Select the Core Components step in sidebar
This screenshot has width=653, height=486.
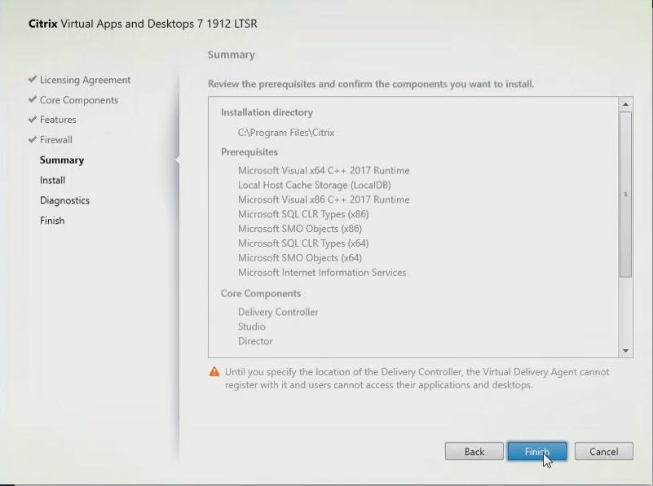79,100
